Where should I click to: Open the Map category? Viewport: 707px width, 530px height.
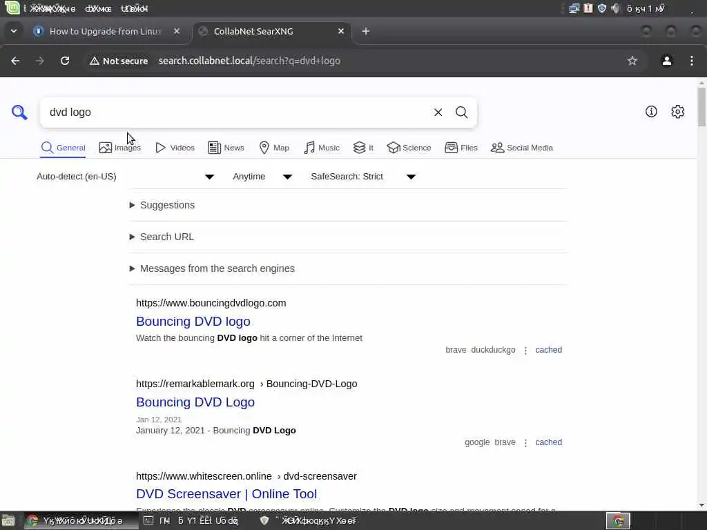274,148
